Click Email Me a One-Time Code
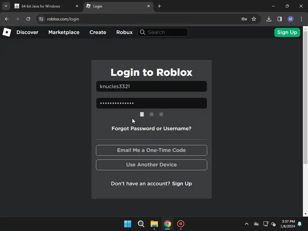 pyautogui.click(x=152, y=150)
